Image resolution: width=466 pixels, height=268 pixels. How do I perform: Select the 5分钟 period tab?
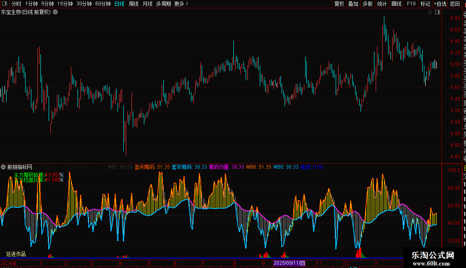point(47,4)
